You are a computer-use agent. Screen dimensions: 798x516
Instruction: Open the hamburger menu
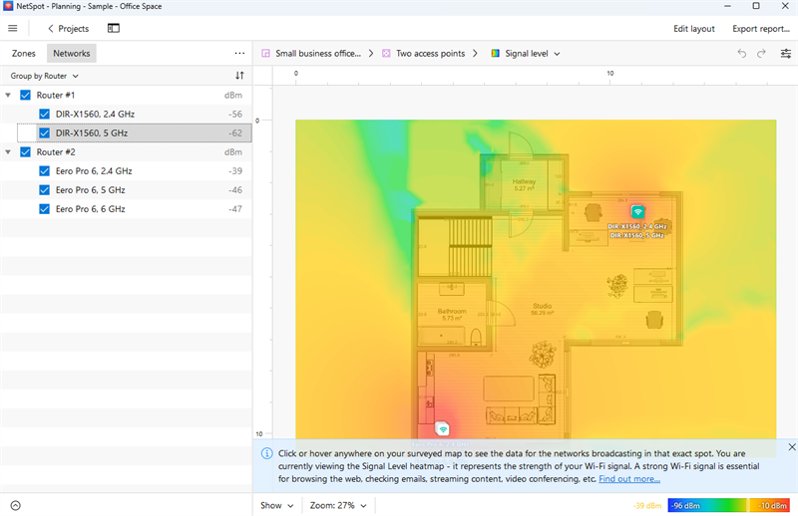click(13, 29)
